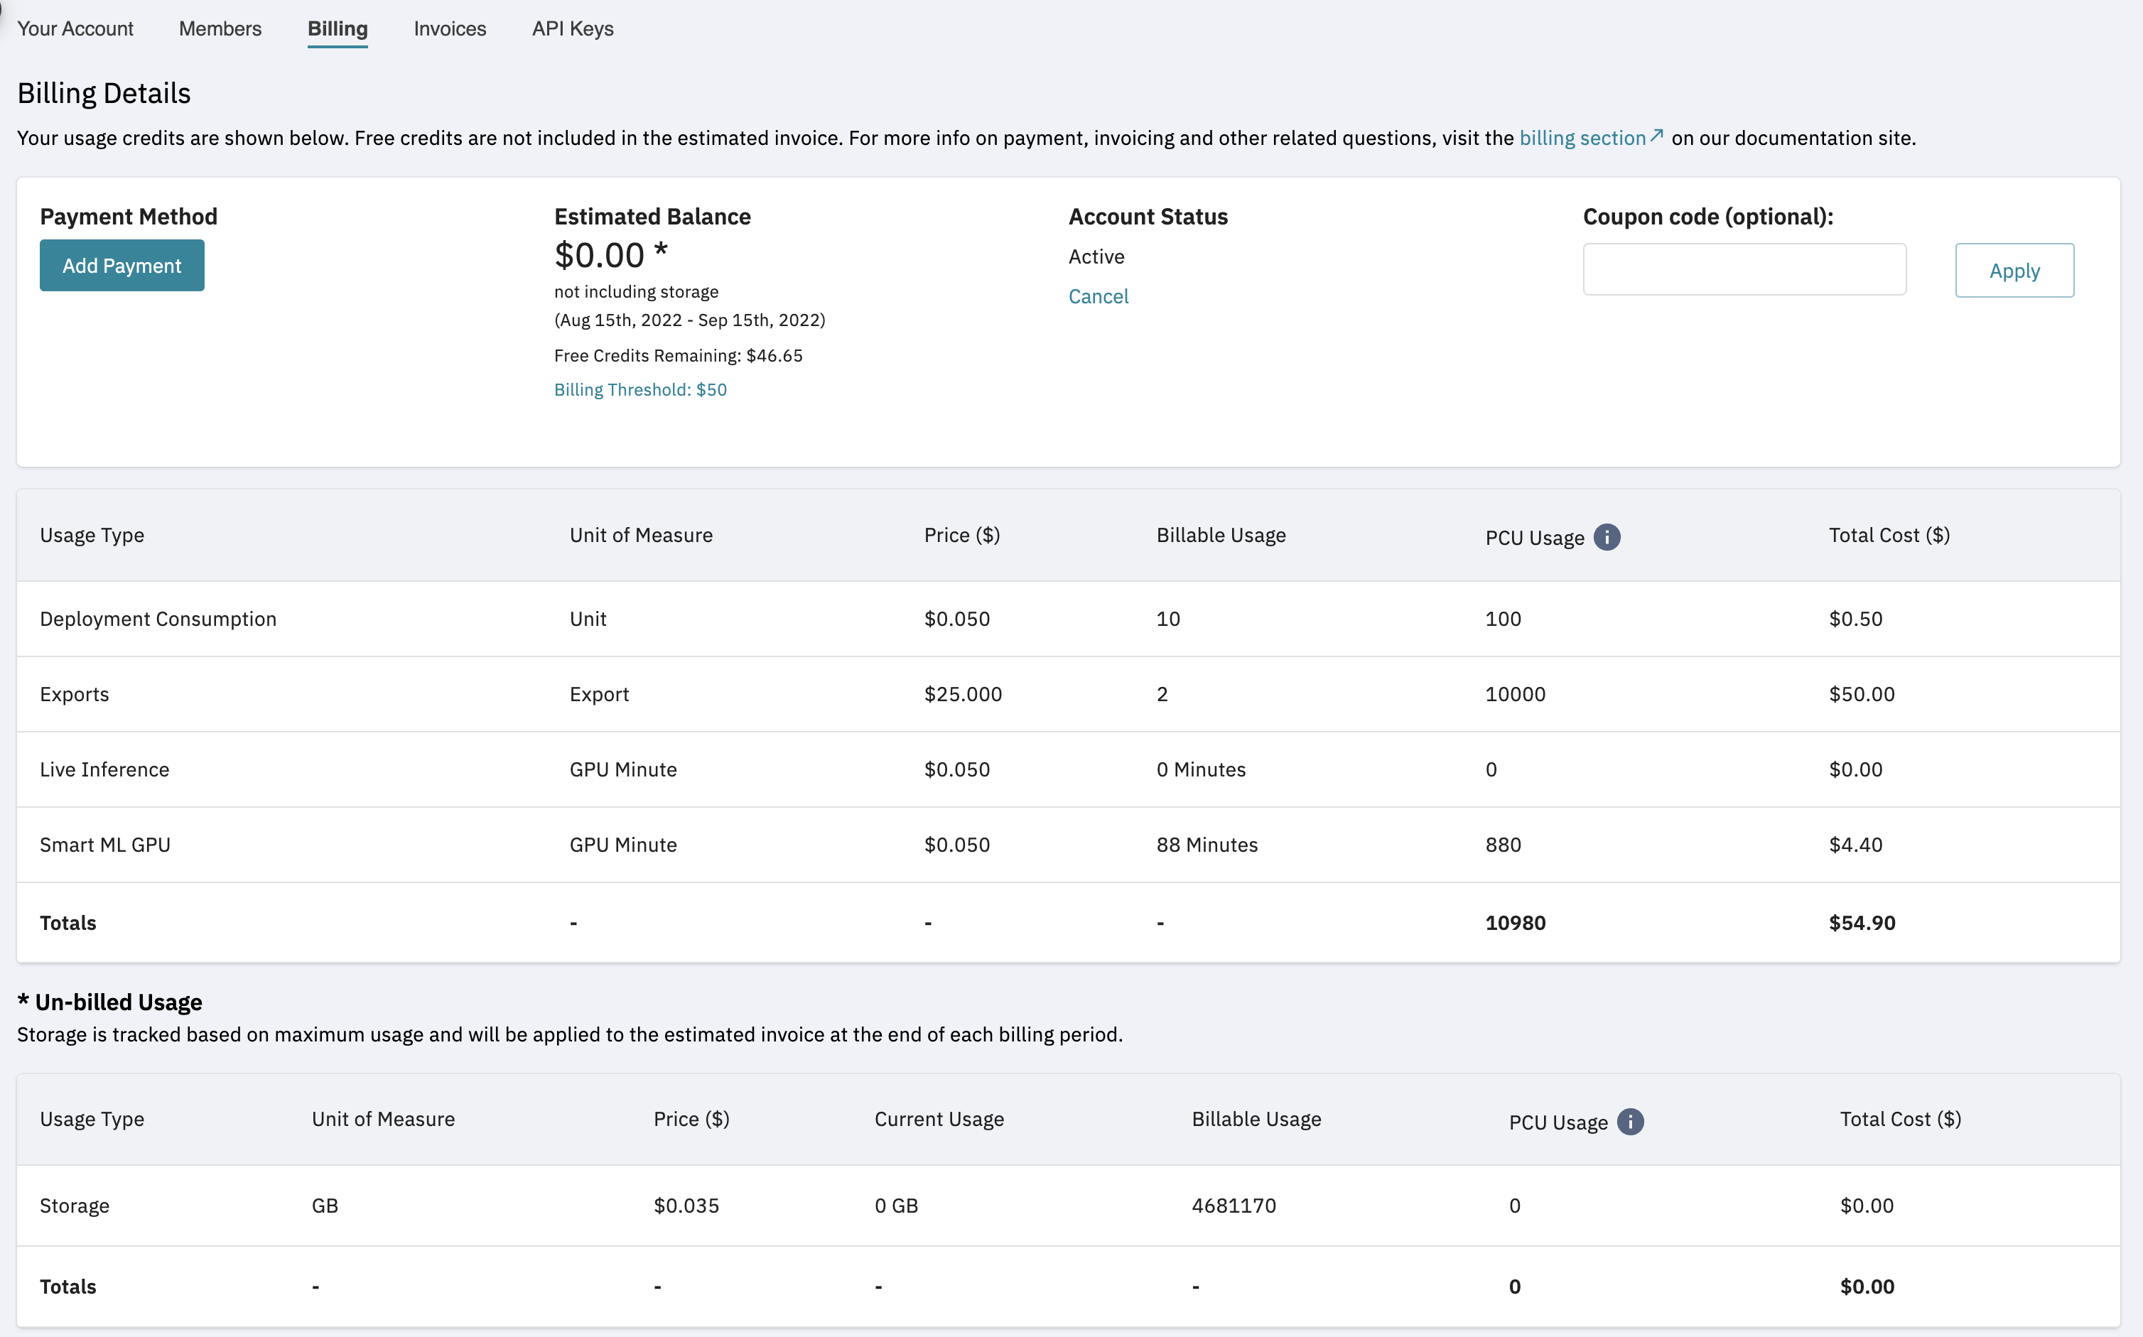Click the Exports usage type cell
Viewport: 2143px width, 1337px height.
click(x=75, y=694)
